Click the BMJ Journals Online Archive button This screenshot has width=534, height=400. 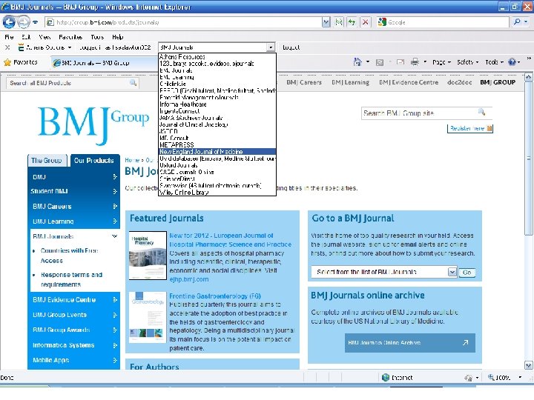(x=409, y=343)
